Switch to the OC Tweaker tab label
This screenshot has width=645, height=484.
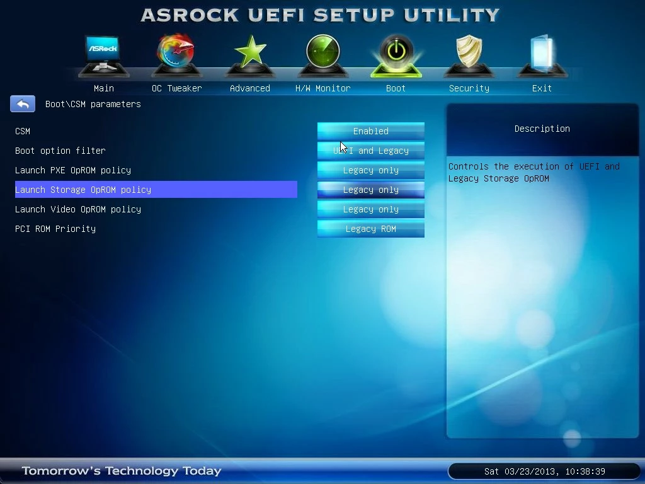point(177,88)
